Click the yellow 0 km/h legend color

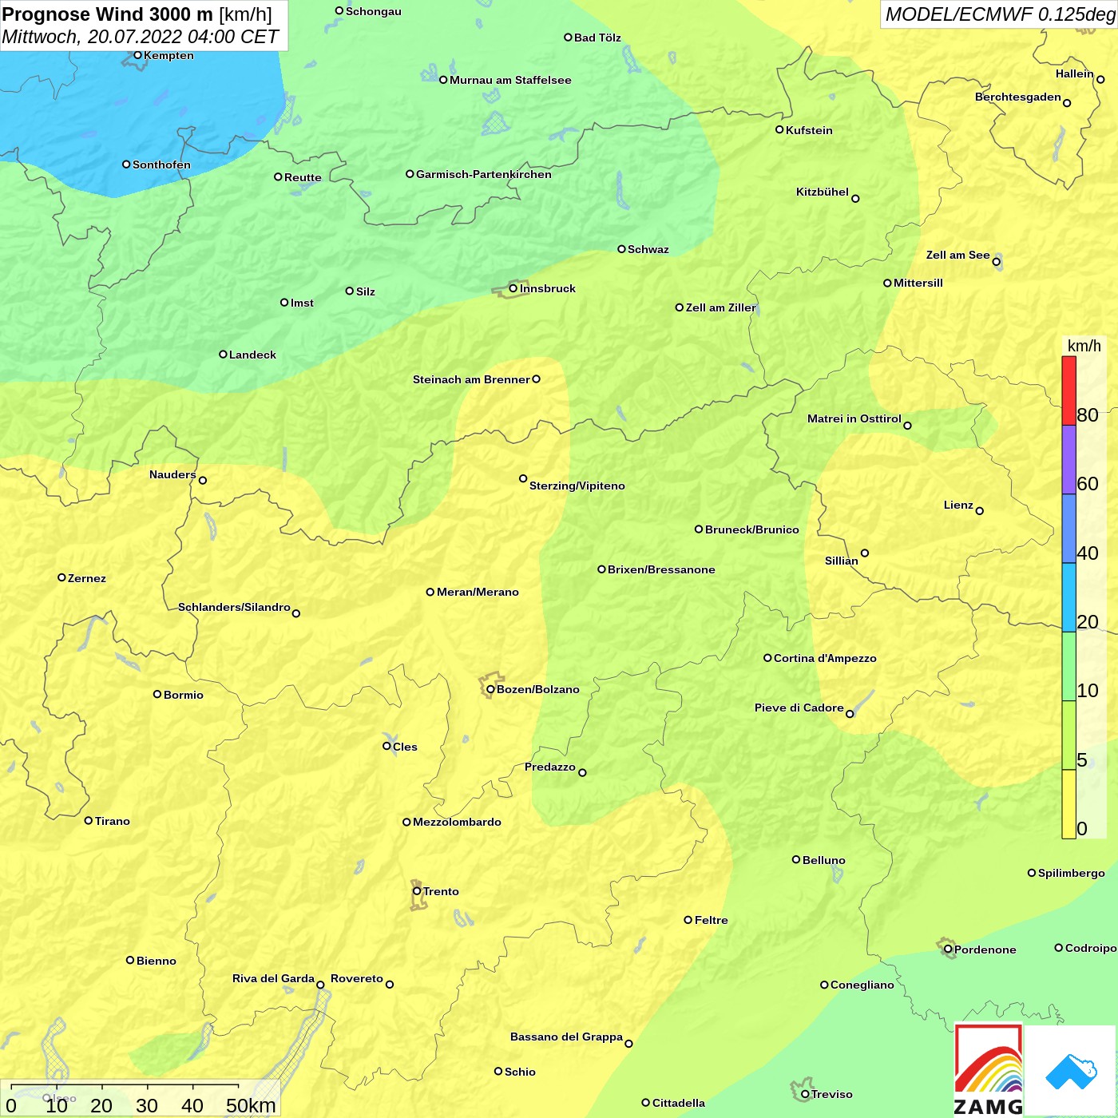point(1068,804)
